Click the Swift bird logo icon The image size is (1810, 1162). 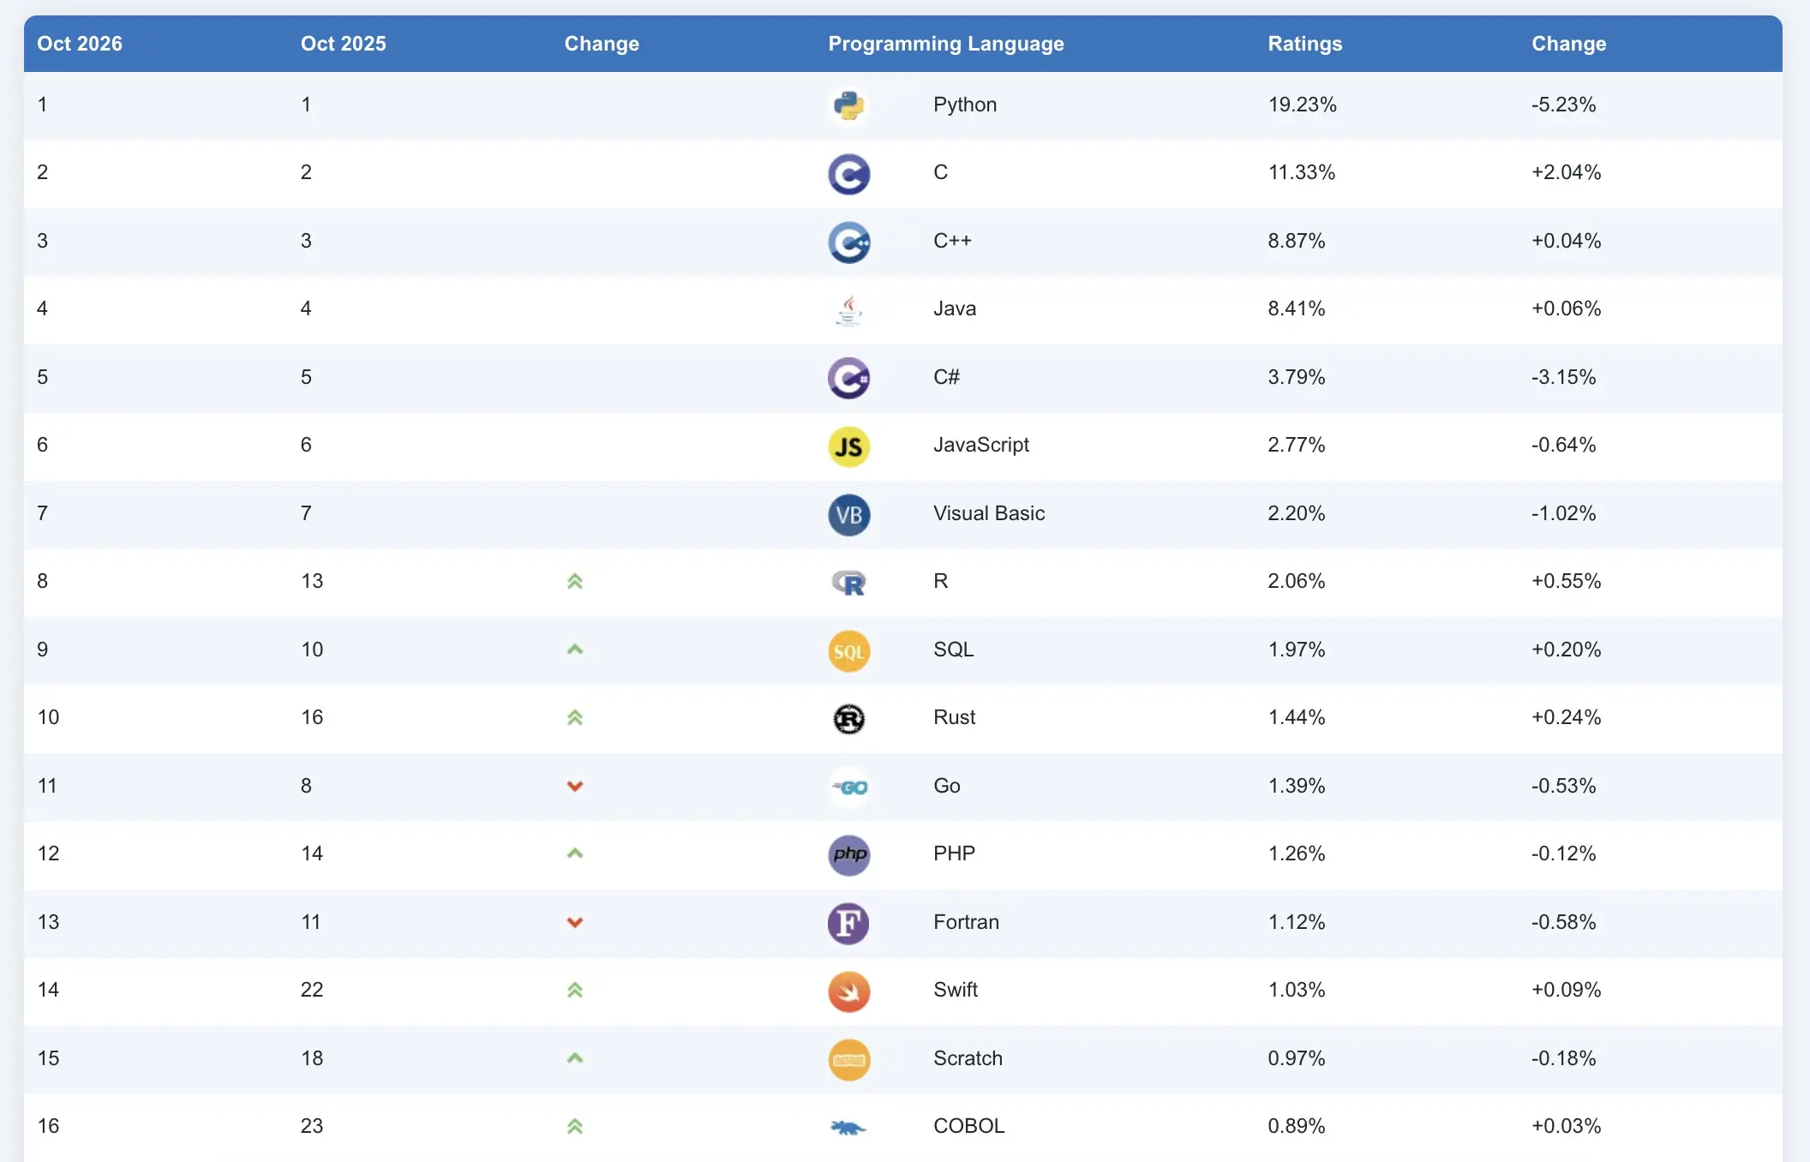point(848,991)
